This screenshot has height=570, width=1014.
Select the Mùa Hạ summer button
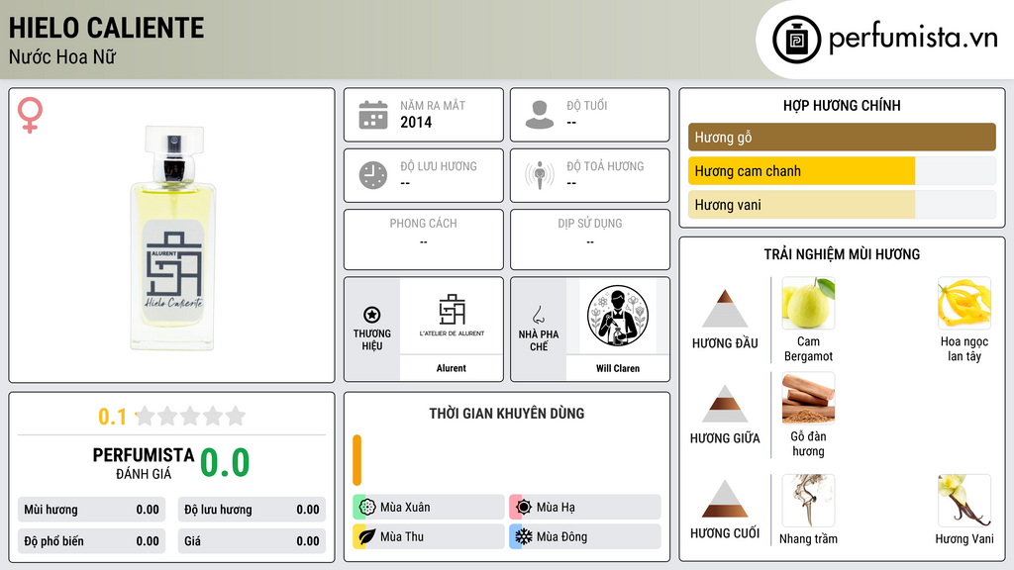tap(585, 508)
